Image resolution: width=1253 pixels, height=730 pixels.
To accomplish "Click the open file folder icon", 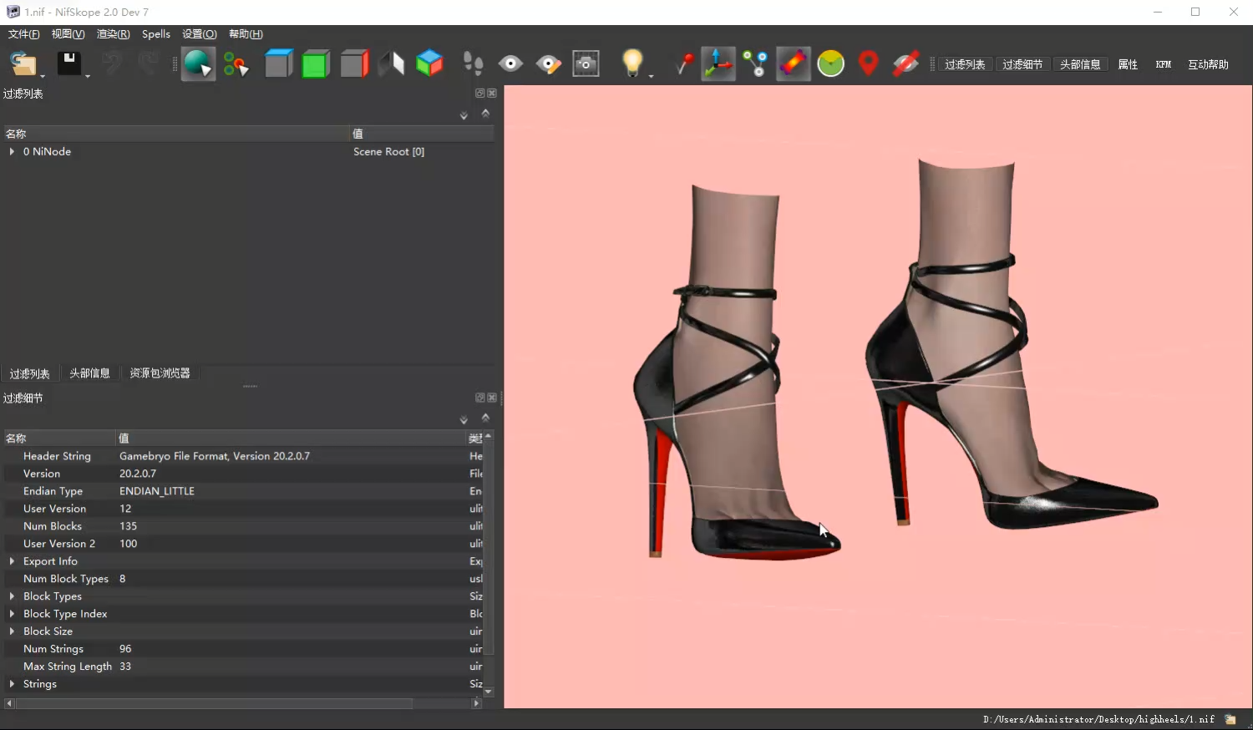I will pyautogui.click(x=23, y=64).
